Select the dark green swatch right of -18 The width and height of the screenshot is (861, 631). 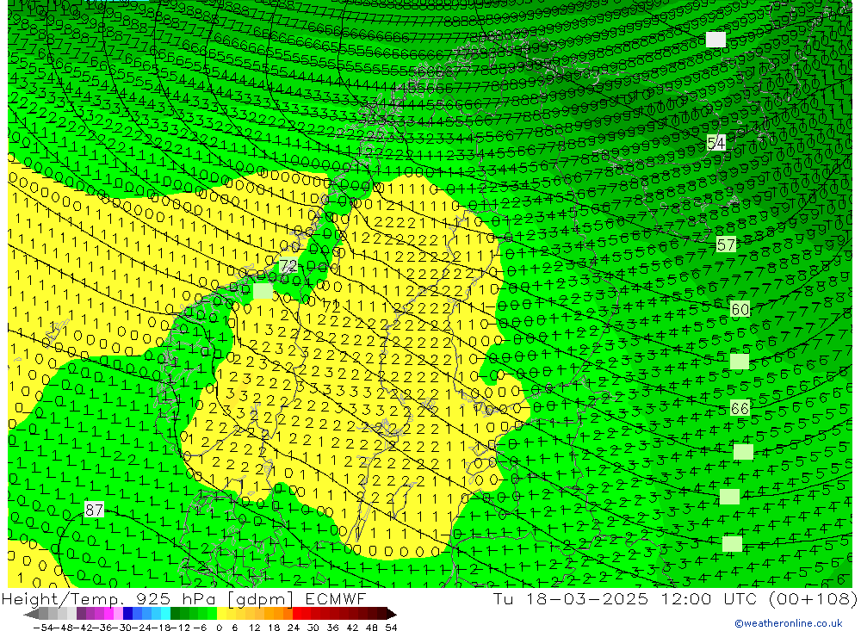[175, 613]
